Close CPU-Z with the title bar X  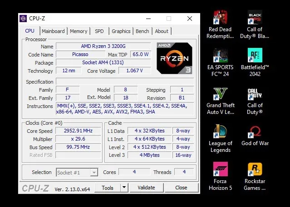(190, 19)
